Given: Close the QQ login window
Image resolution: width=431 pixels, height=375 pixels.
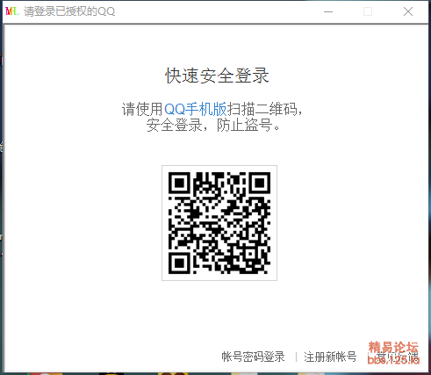Looking at the screenshot, I should click(x=408, y=11).
